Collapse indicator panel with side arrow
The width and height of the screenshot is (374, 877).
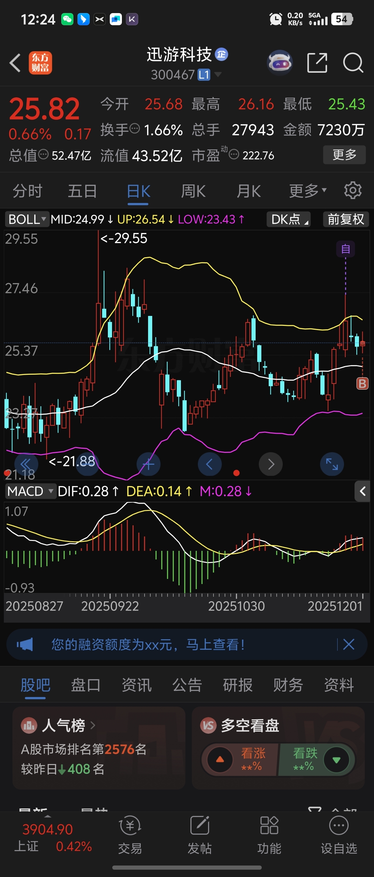[x=363, y=491]
